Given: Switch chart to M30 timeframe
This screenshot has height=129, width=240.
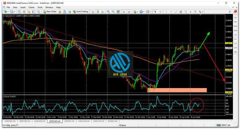Looking at the screenshot, I should (x=235, y=30).
